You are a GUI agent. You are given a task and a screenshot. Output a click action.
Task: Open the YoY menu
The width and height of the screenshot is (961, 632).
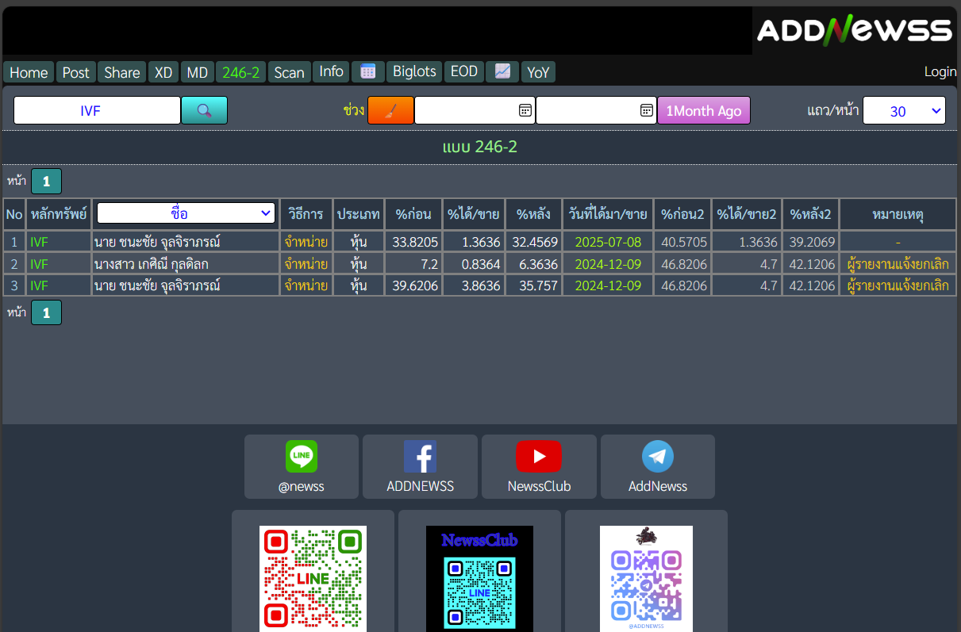[538, 72]
